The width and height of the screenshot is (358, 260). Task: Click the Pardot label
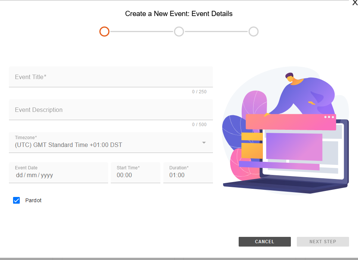(33, 200)
